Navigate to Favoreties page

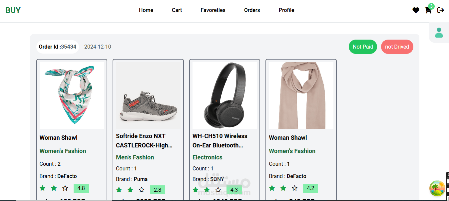(x=213, y=10)
